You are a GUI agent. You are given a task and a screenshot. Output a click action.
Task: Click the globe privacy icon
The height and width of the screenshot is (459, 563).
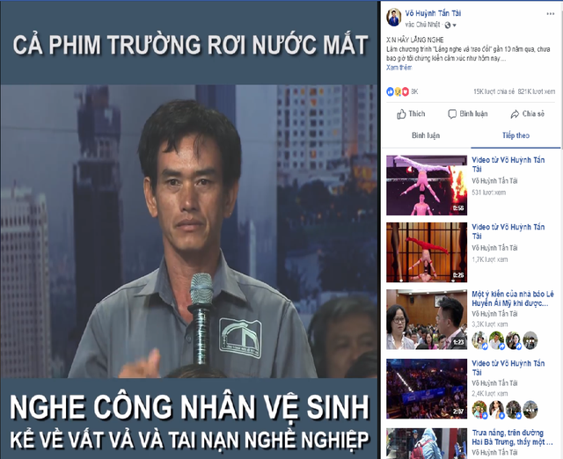coord(448,25)
